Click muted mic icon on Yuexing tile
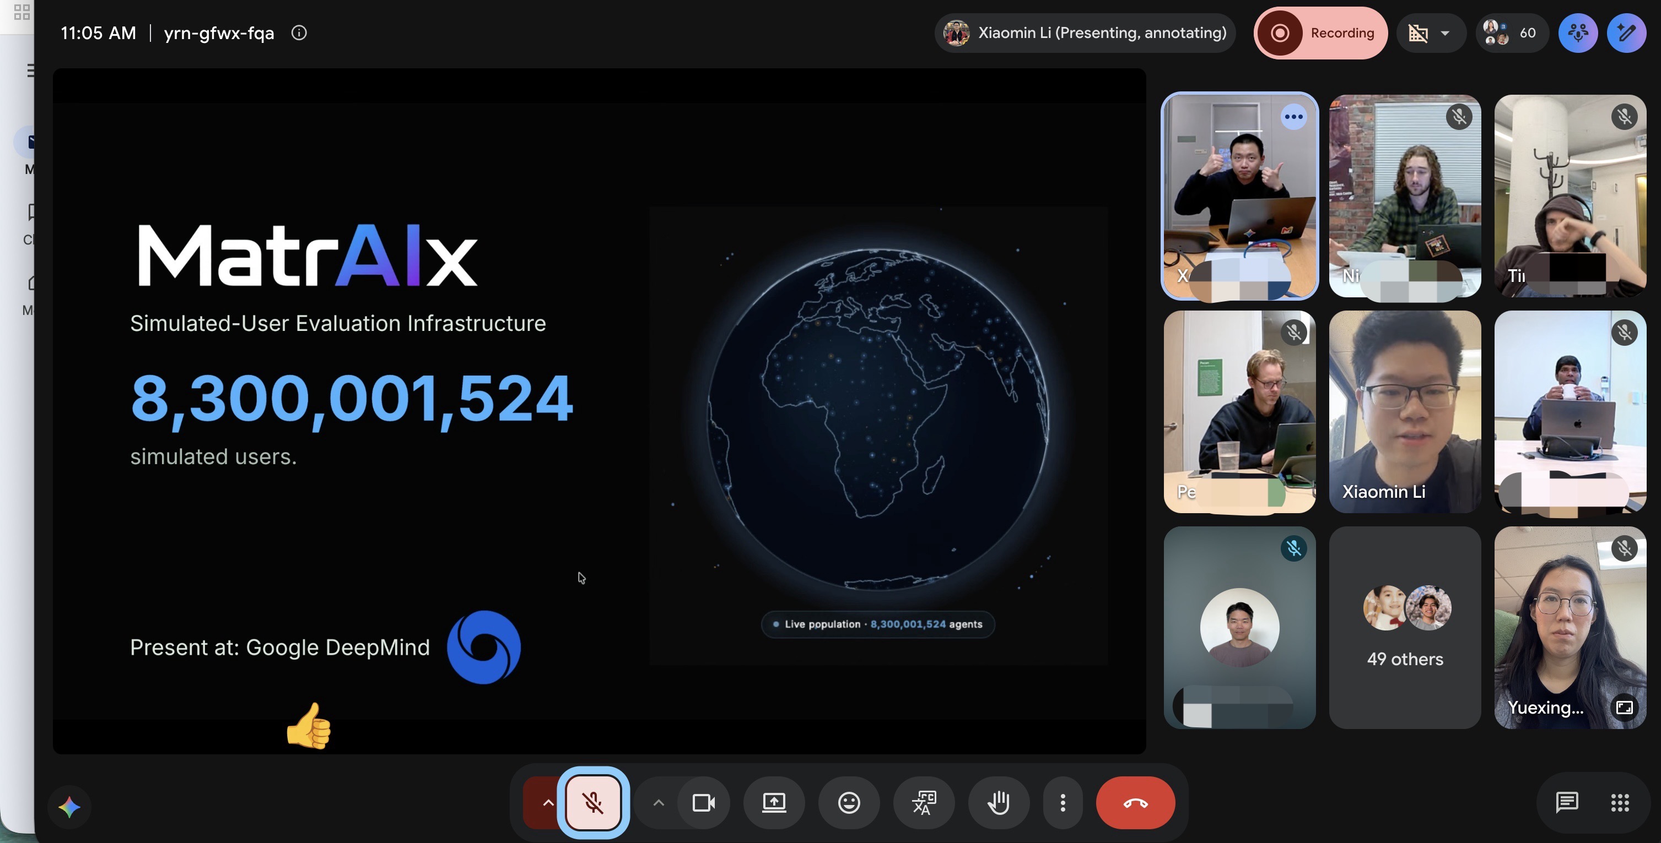 [x=1624, y=548]
